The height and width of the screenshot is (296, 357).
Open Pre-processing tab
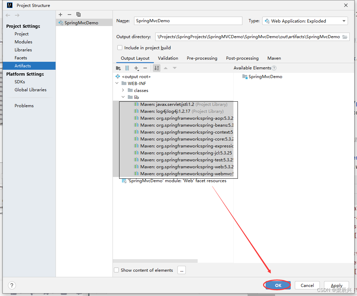(202, 58)
